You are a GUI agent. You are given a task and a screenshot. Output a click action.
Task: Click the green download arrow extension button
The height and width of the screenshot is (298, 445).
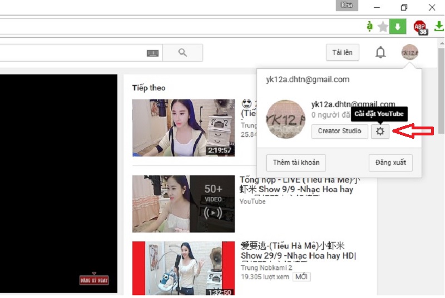coord(398,27)
